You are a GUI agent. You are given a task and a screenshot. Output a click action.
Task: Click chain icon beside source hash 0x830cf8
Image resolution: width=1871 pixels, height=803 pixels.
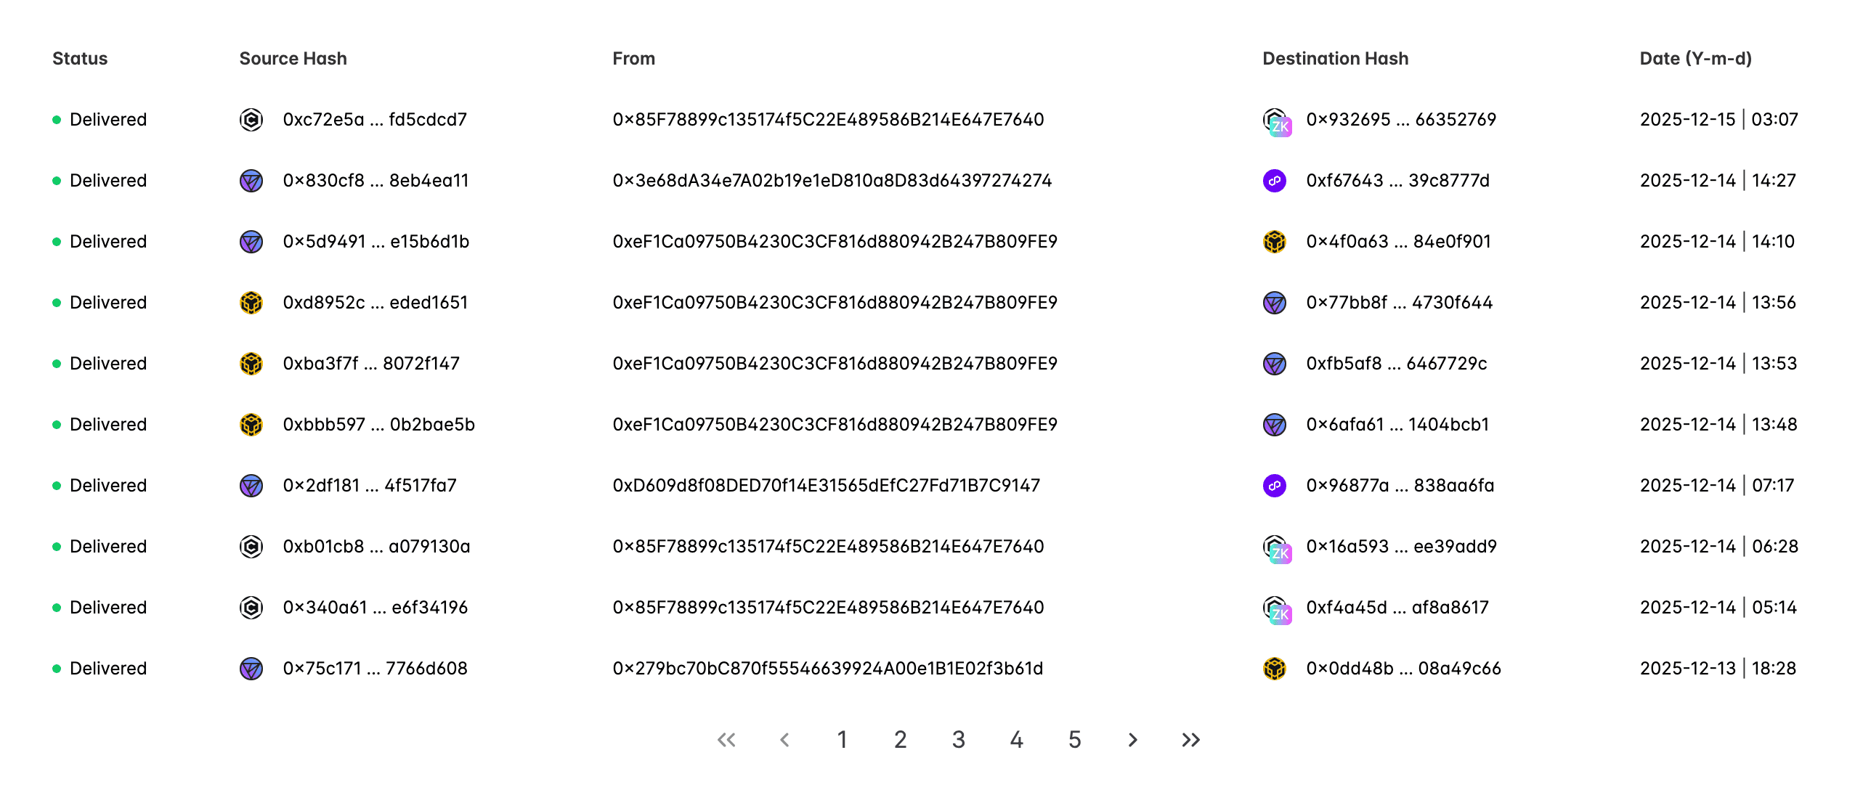click(x=251, y=181)
